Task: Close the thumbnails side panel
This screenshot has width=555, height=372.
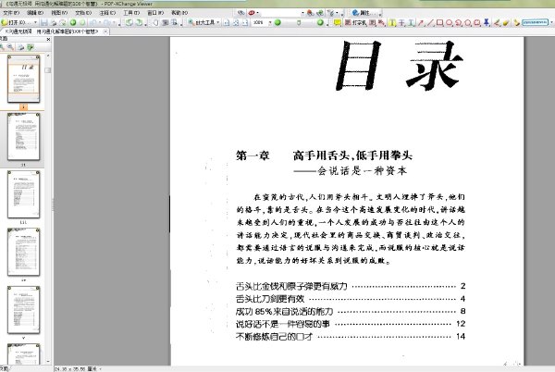Action: (x=48, y=39)
